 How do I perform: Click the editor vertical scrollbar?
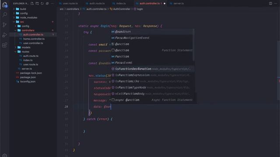coord(279,71)
